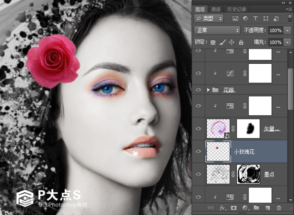
Task: Click the scrollbar up arrow
Action: point(290,52)
